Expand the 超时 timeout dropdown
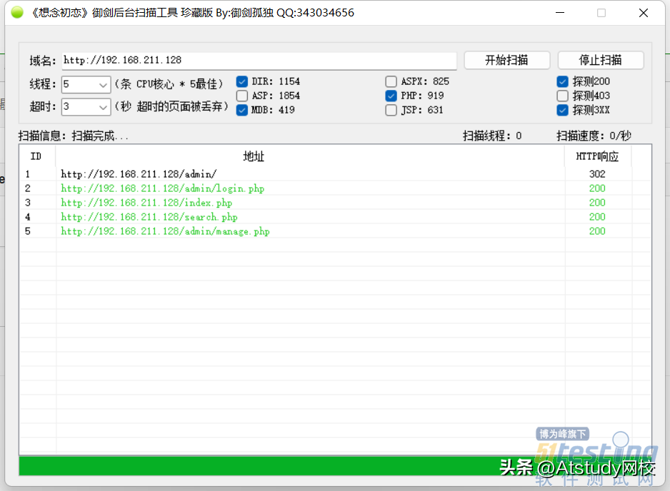Viewport: 670px width, 491px height. tap(103, 107)
